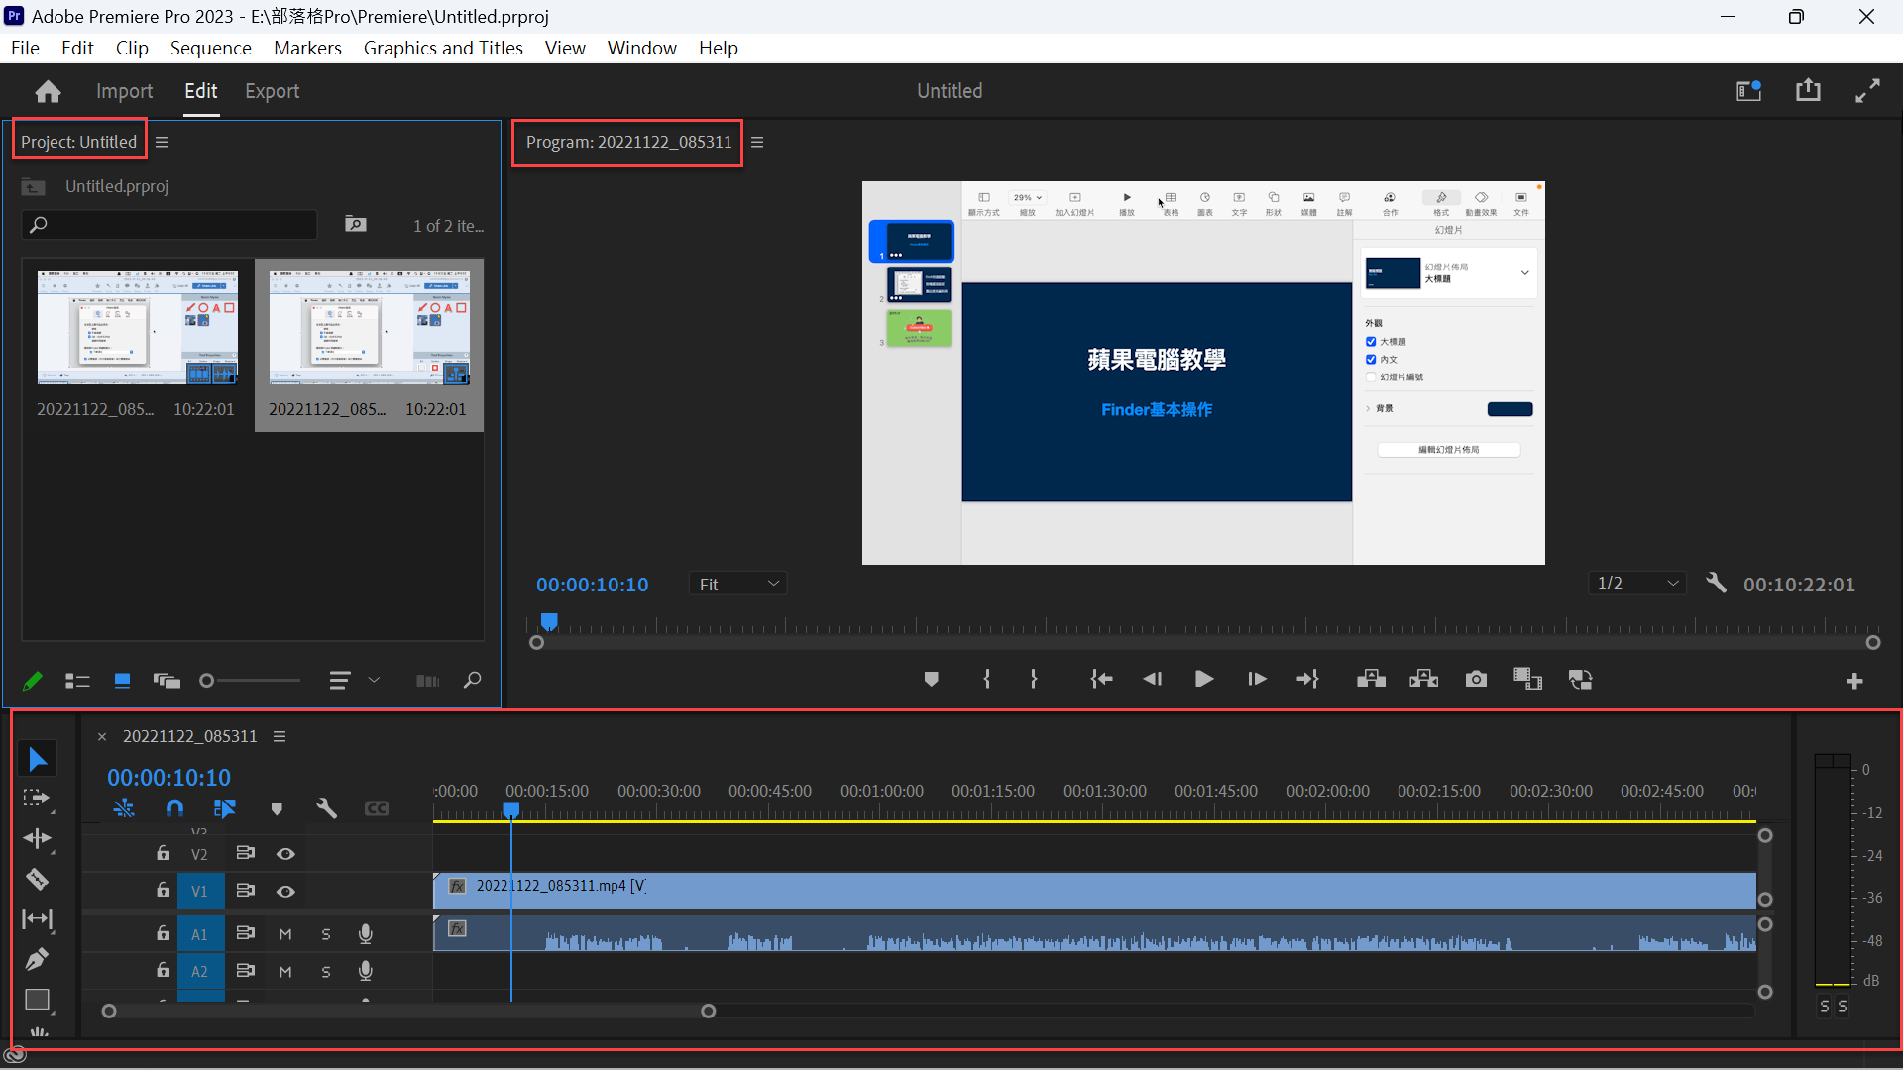Image resolution: width=1903 pixels, height=1070 pixels.
Task: Open sequence 20221122_085311 panel menu
Action: [280, 736]
